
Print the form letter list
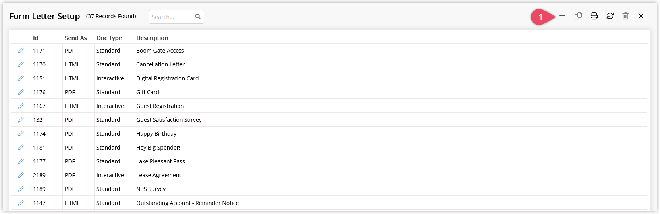click(594, 16)
